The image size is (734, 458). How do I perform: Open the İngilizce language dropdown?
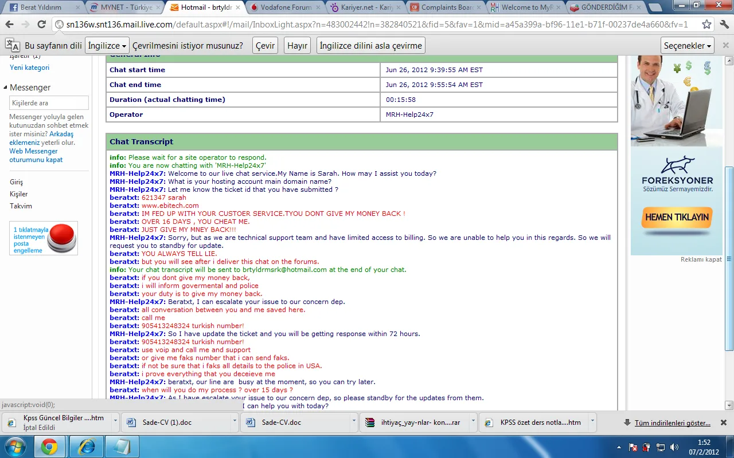[107, 46]
